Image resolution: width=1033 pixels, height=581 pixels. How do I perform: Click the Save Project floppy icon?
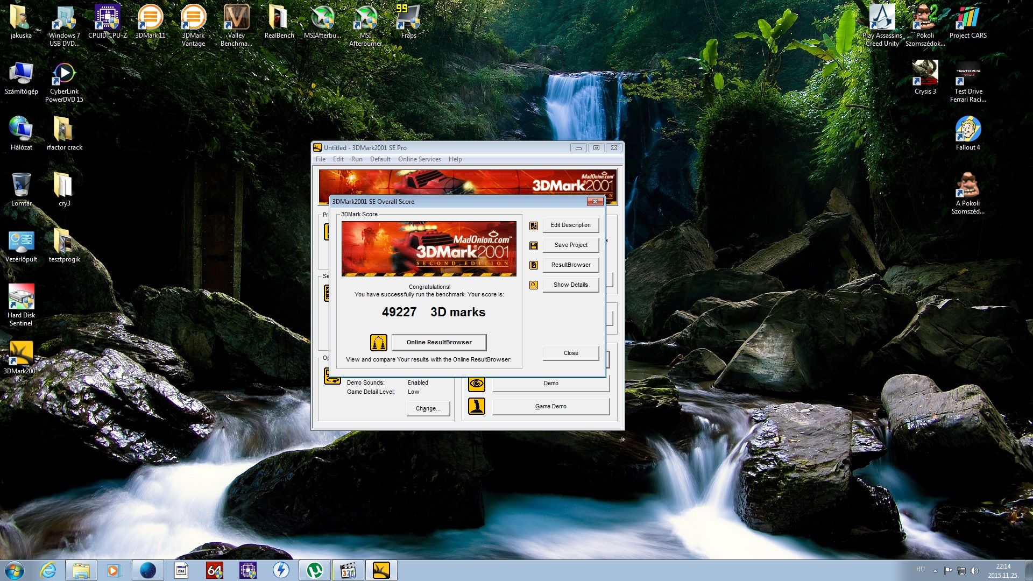click(x=534, y=246)
